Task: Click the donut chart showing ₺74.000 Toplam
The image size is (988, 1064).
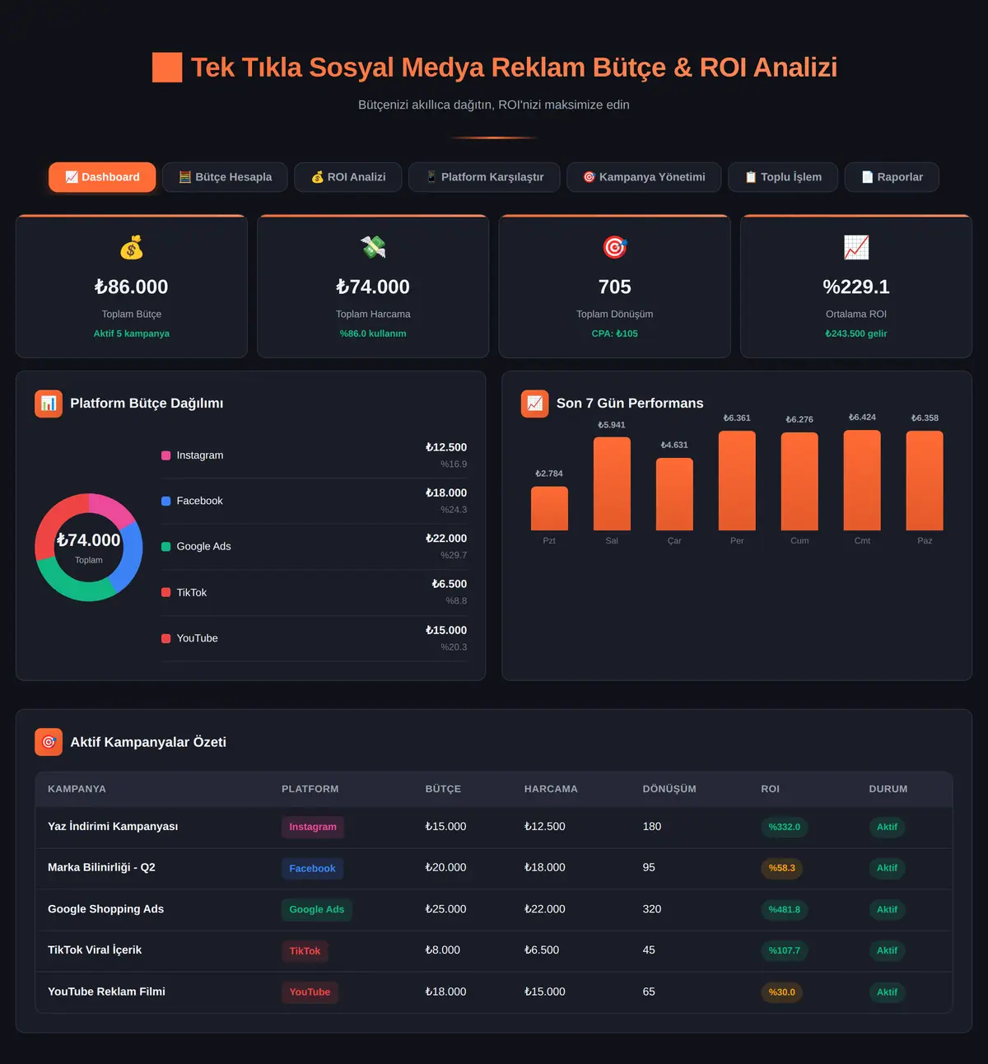Action: pyautogui.click(x=89, y=548)
